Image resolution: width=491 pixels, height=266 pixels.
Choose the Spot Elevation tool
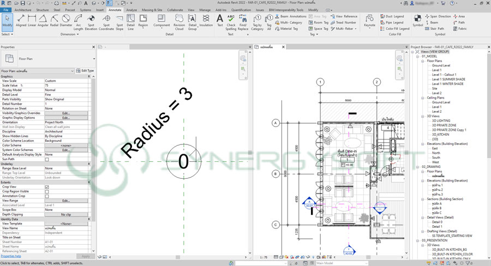pyautogui.click(x=91, y=22)
